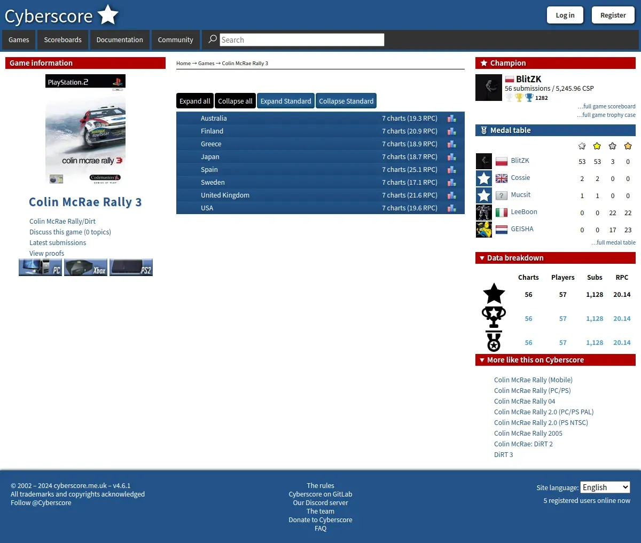Click the trophy icon in Data breakdown

pos(494,317)
